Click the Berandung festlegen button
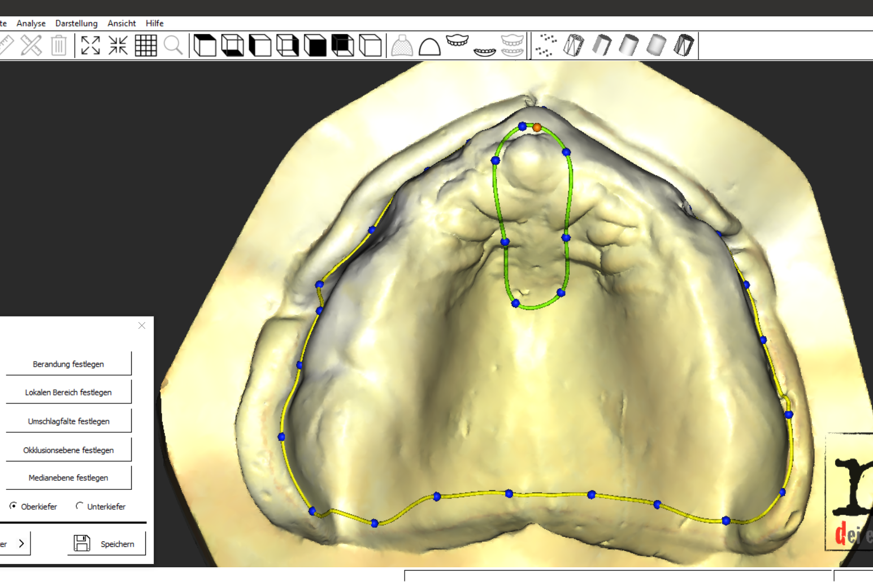Viewport: 873px width, 582px height. click(x=68, y=364)
